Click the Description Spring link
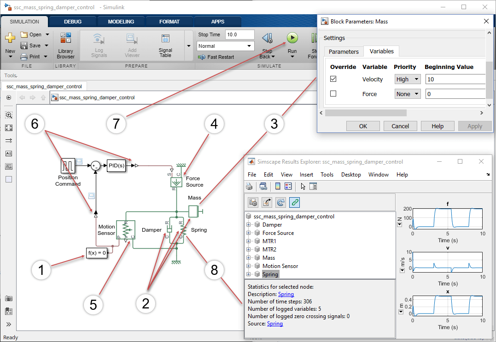The image size is (496, 342). pyautogui.click(x=286, y=294)
